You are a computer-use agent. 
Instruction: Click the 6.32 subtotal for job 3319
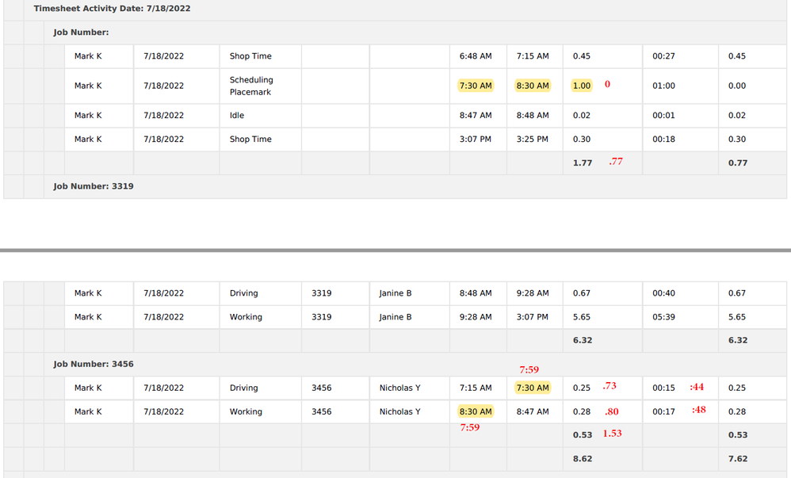click(581, 340)
